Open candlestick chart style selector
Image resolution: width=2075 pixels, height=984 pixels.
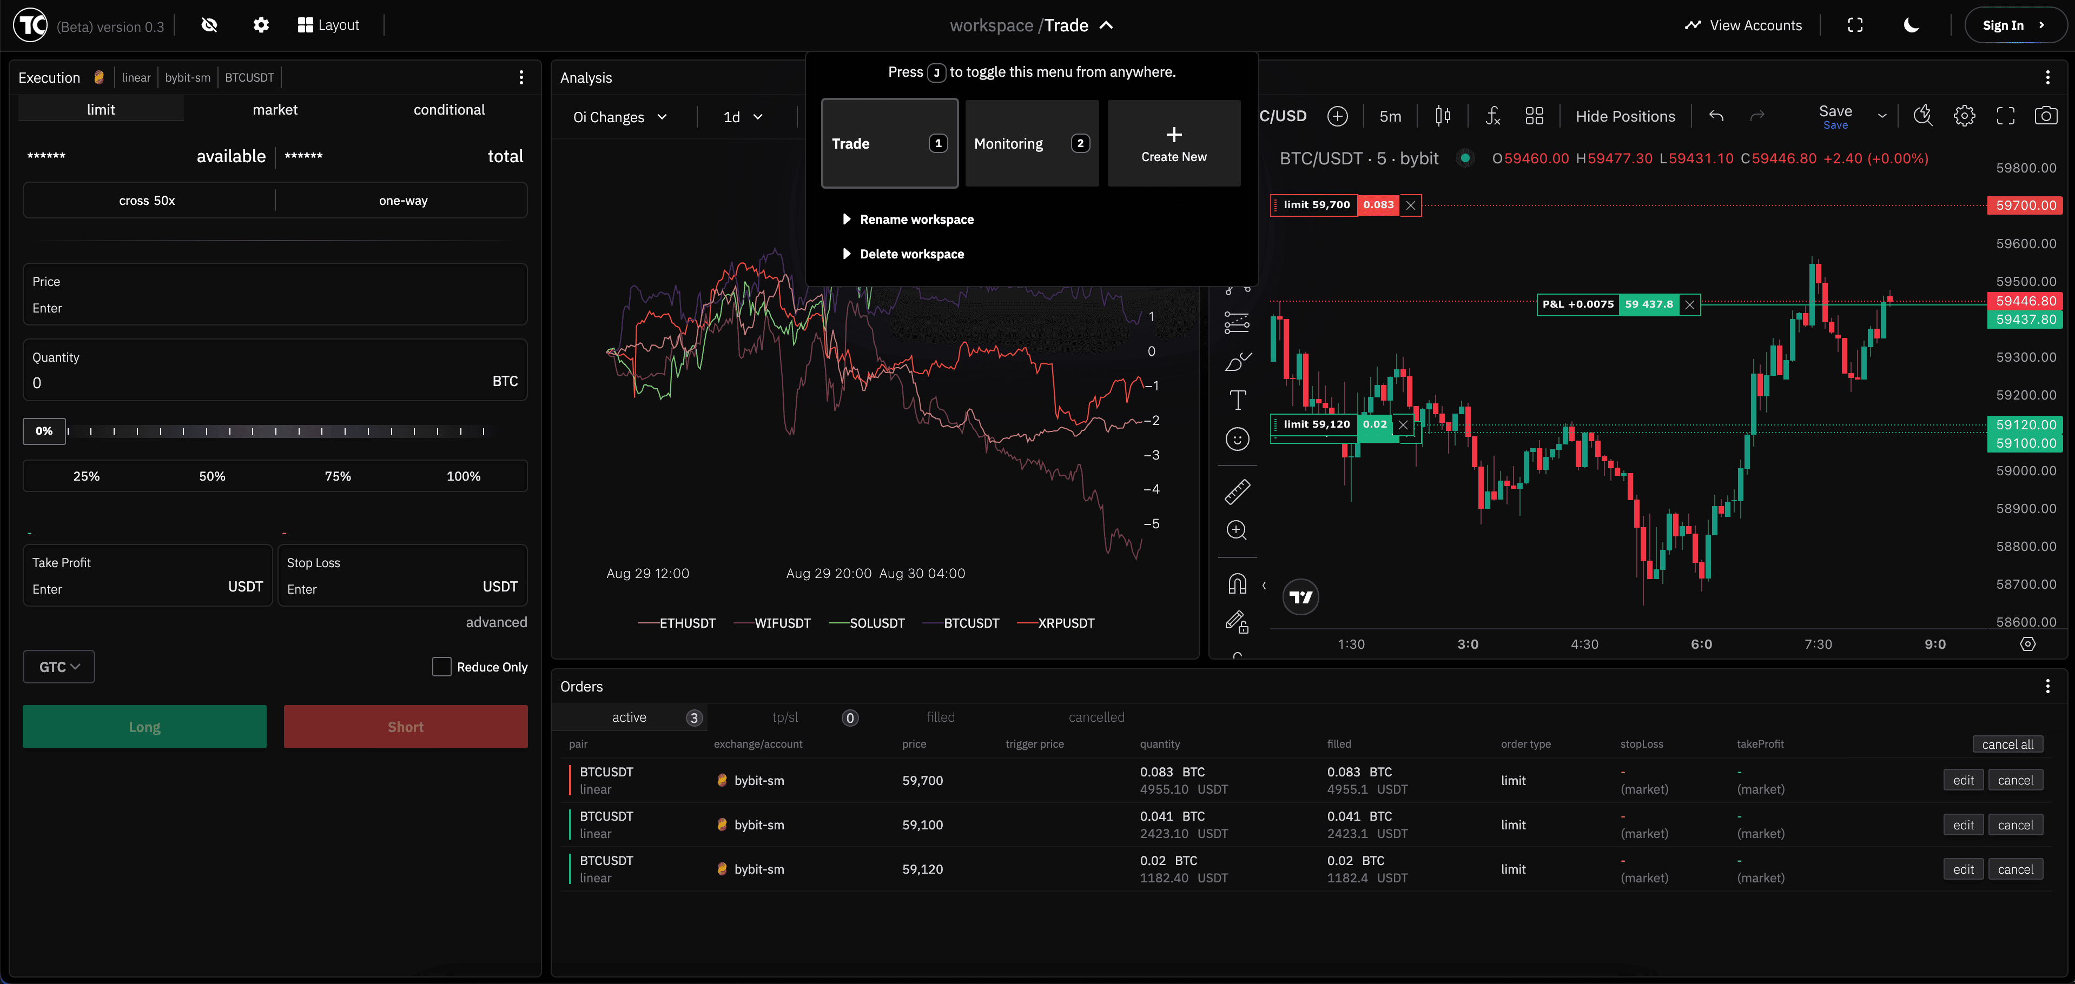tap(1443, 116)
